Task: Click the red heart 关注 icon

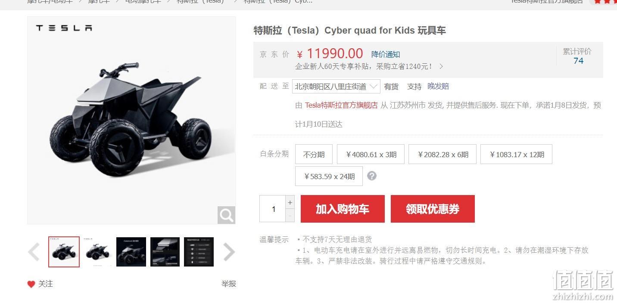Action: (31, 284)
